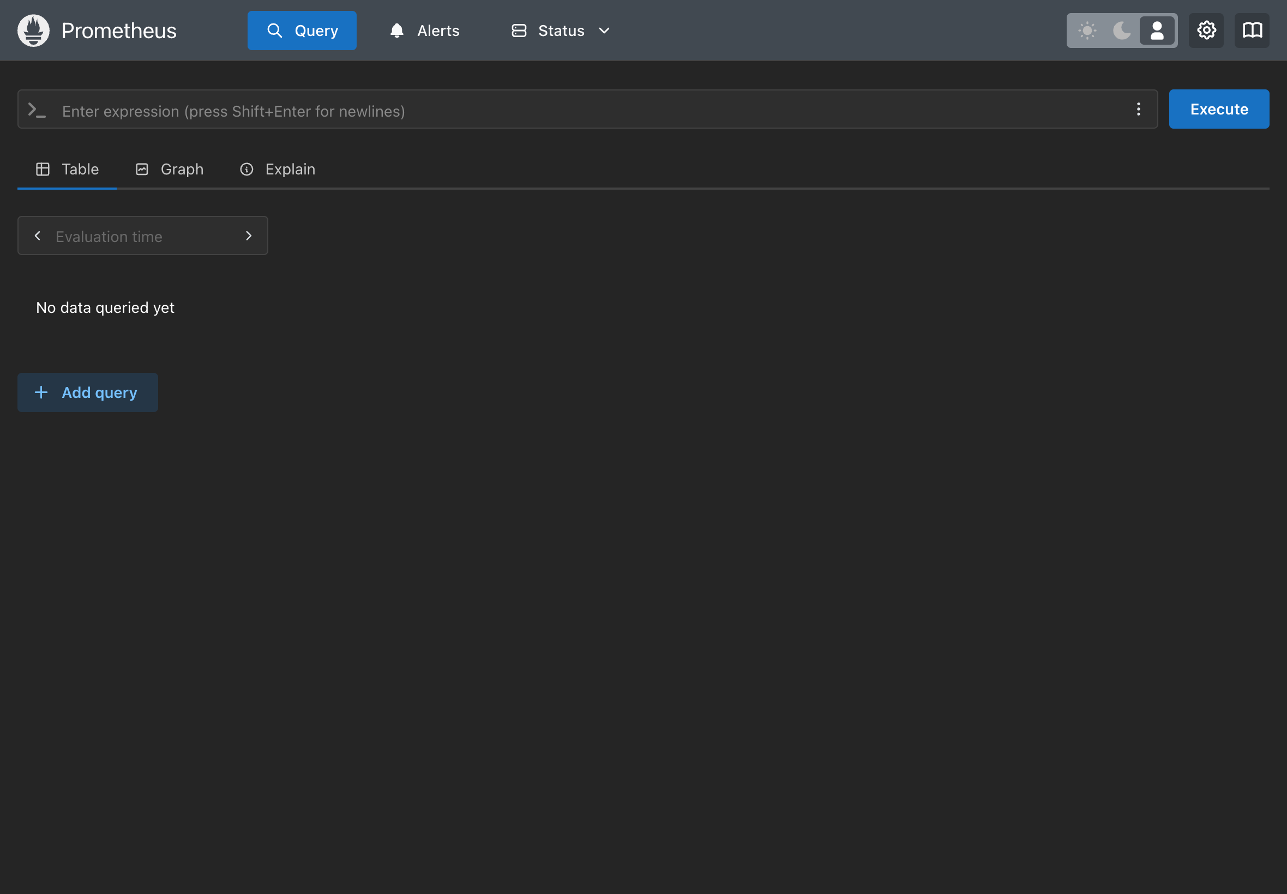Click the bell icon next to Alerts
1287x894 pixels.
pos(396,30)
